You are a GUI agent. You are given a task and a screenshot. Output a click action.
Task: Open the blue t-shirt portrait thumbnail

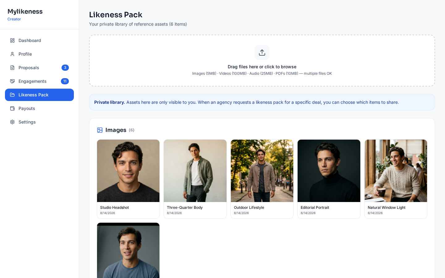(128, 250)
